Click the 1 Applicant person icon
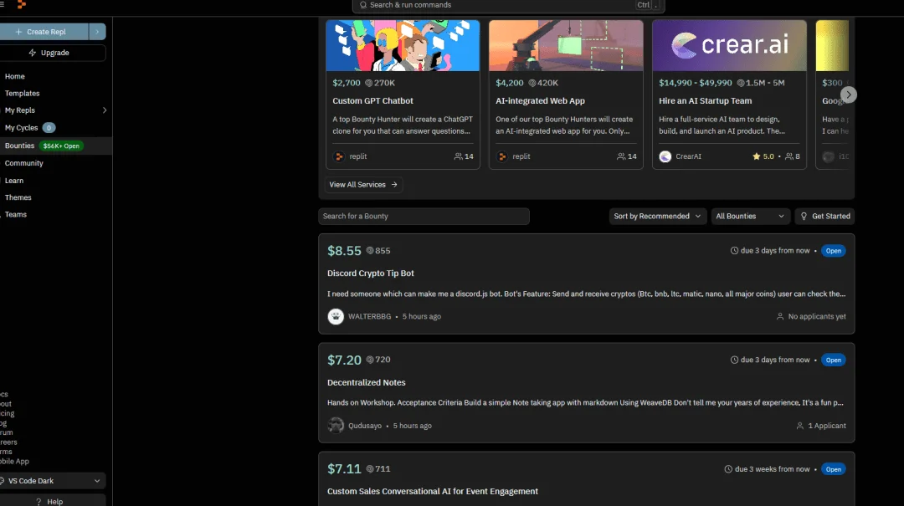 point(799,426)
